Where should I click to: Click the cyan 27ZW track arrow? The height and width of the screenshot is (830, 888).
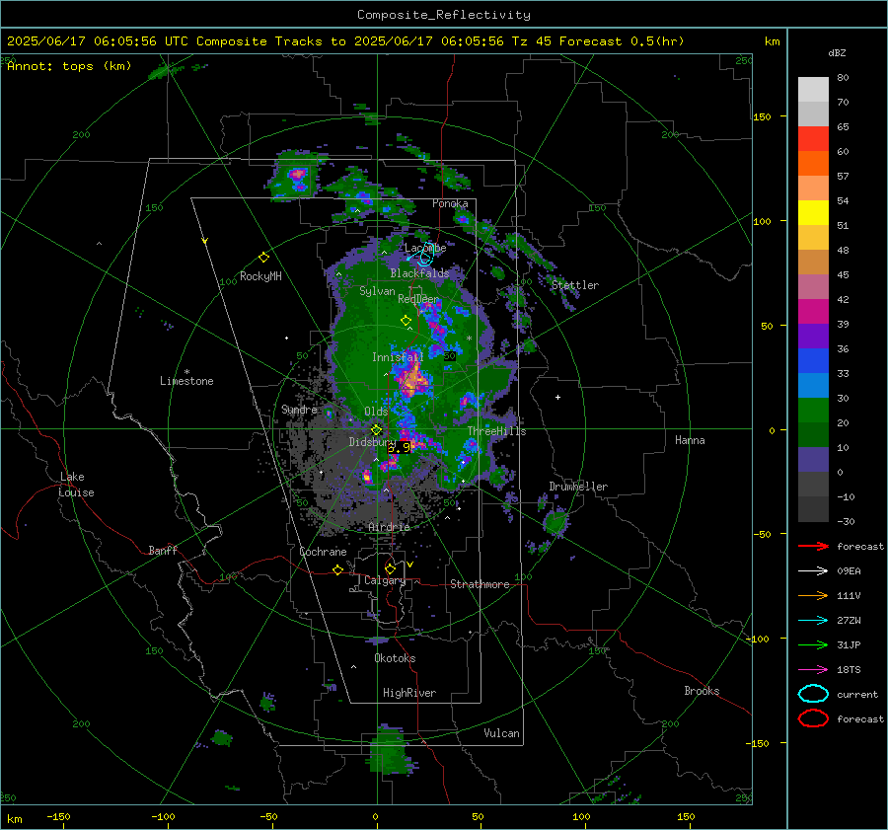click(x=813, y=621)
